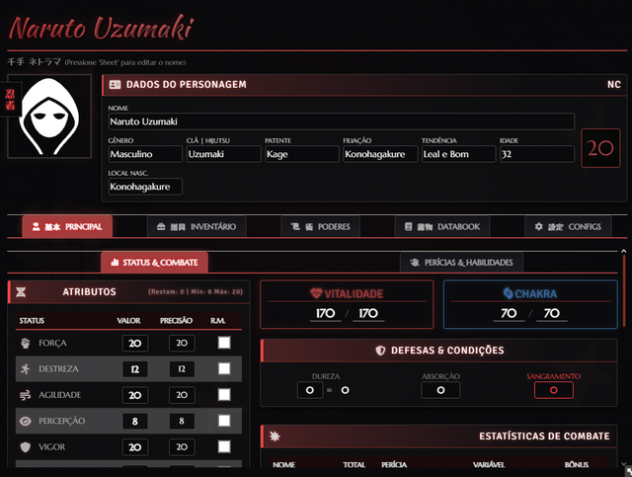
Task: Edit the Tendência field
Action: (458, 154)
